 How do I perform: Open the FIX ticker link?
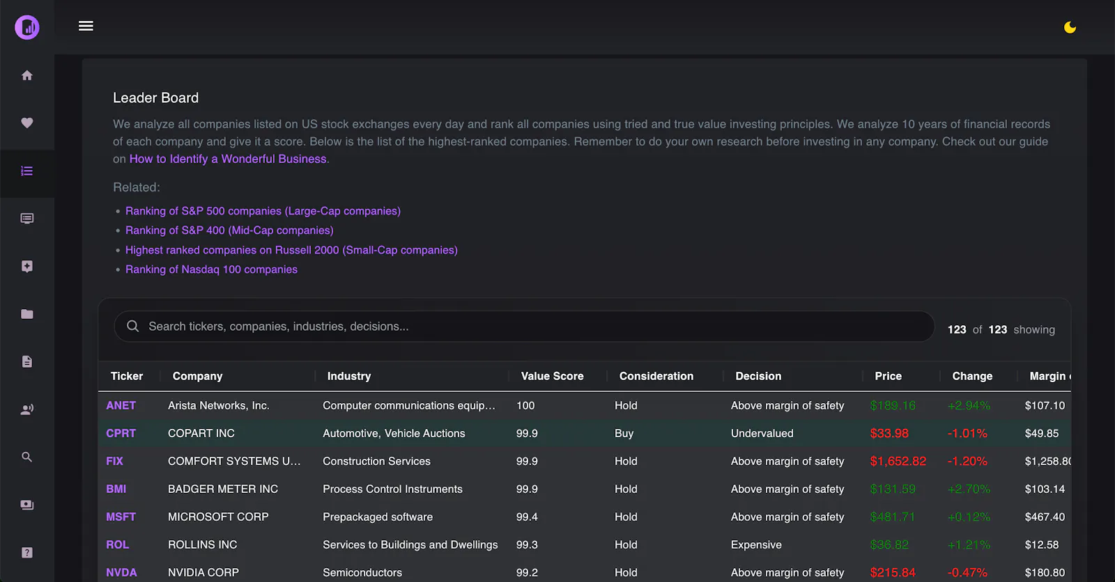(x=114, y=461)
